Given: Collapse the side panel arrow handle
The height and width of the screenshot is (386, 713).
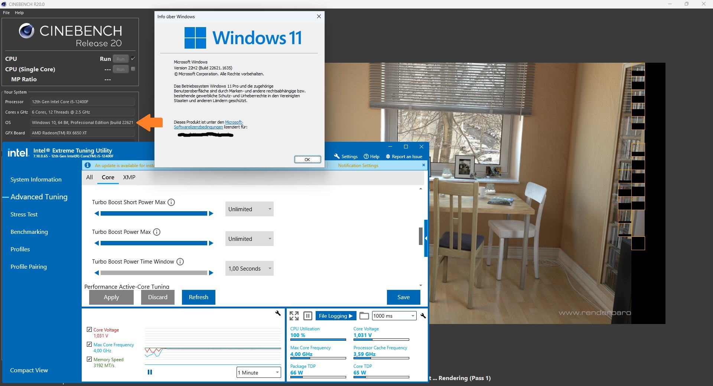Looking at the screenshot, I should click(x=426, y=238).
